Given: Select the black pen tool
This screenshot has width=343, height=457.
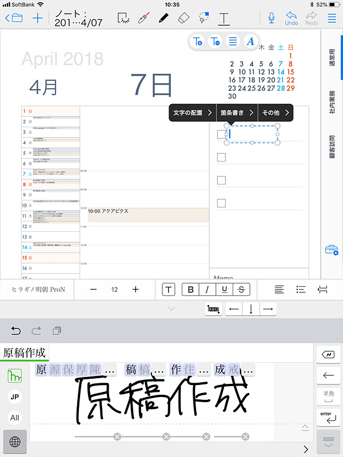Looking at the screenshot, I should (x=163, y=18).
